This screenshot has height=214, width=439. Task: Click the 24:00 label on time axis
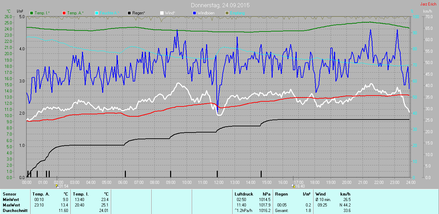tap(411, 182)
